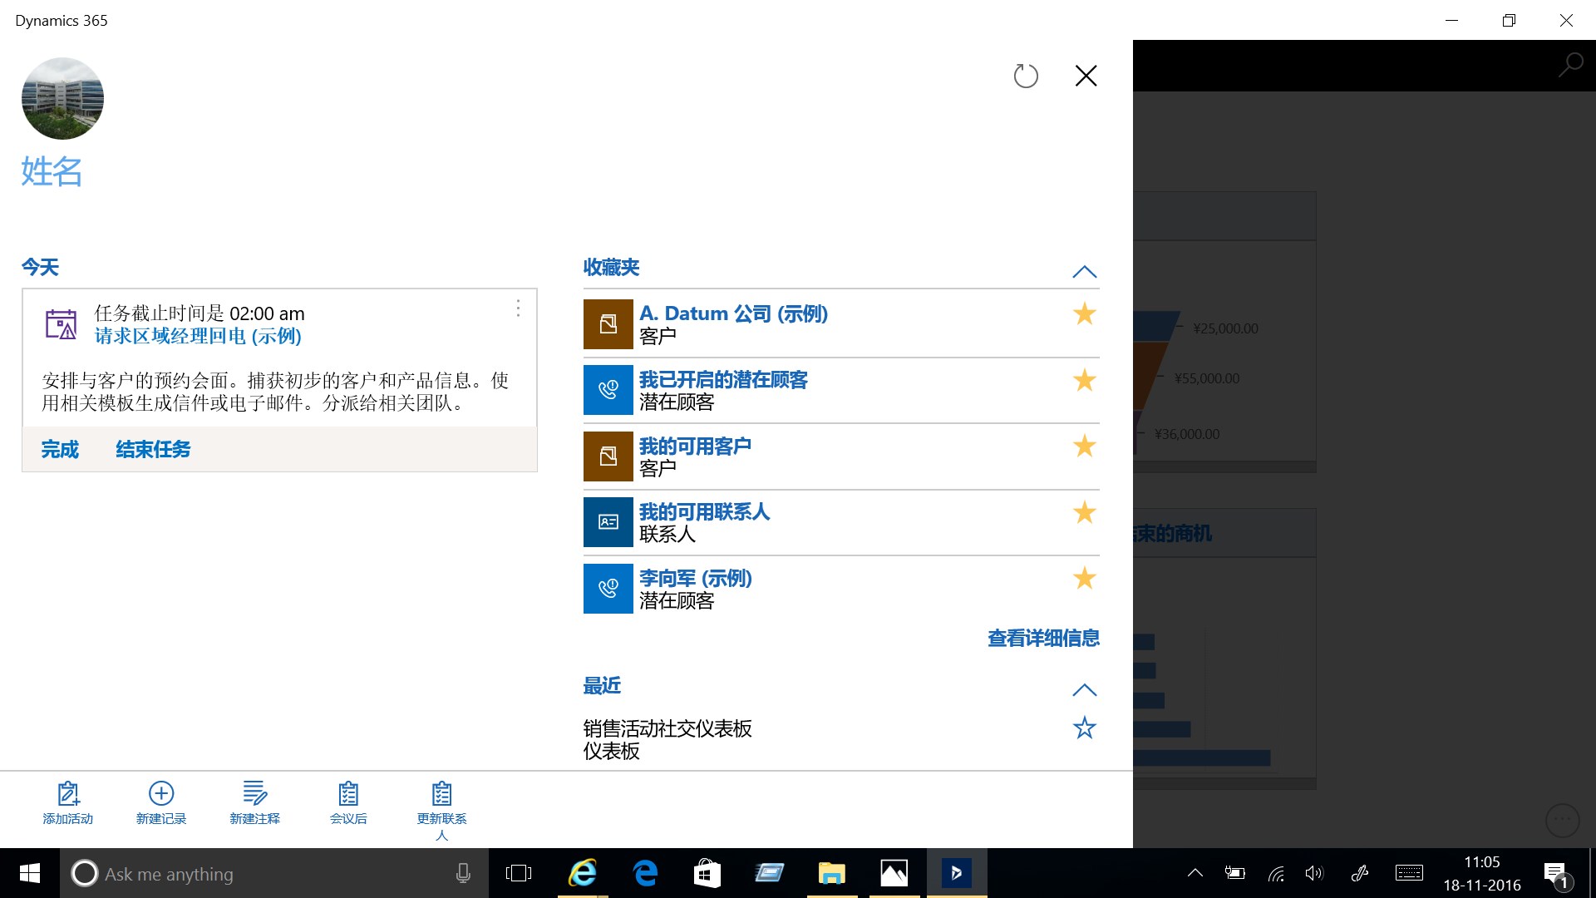Open the 新建注释 new note icon
This screenshot has width=1596, height=898.
(254, 793)
